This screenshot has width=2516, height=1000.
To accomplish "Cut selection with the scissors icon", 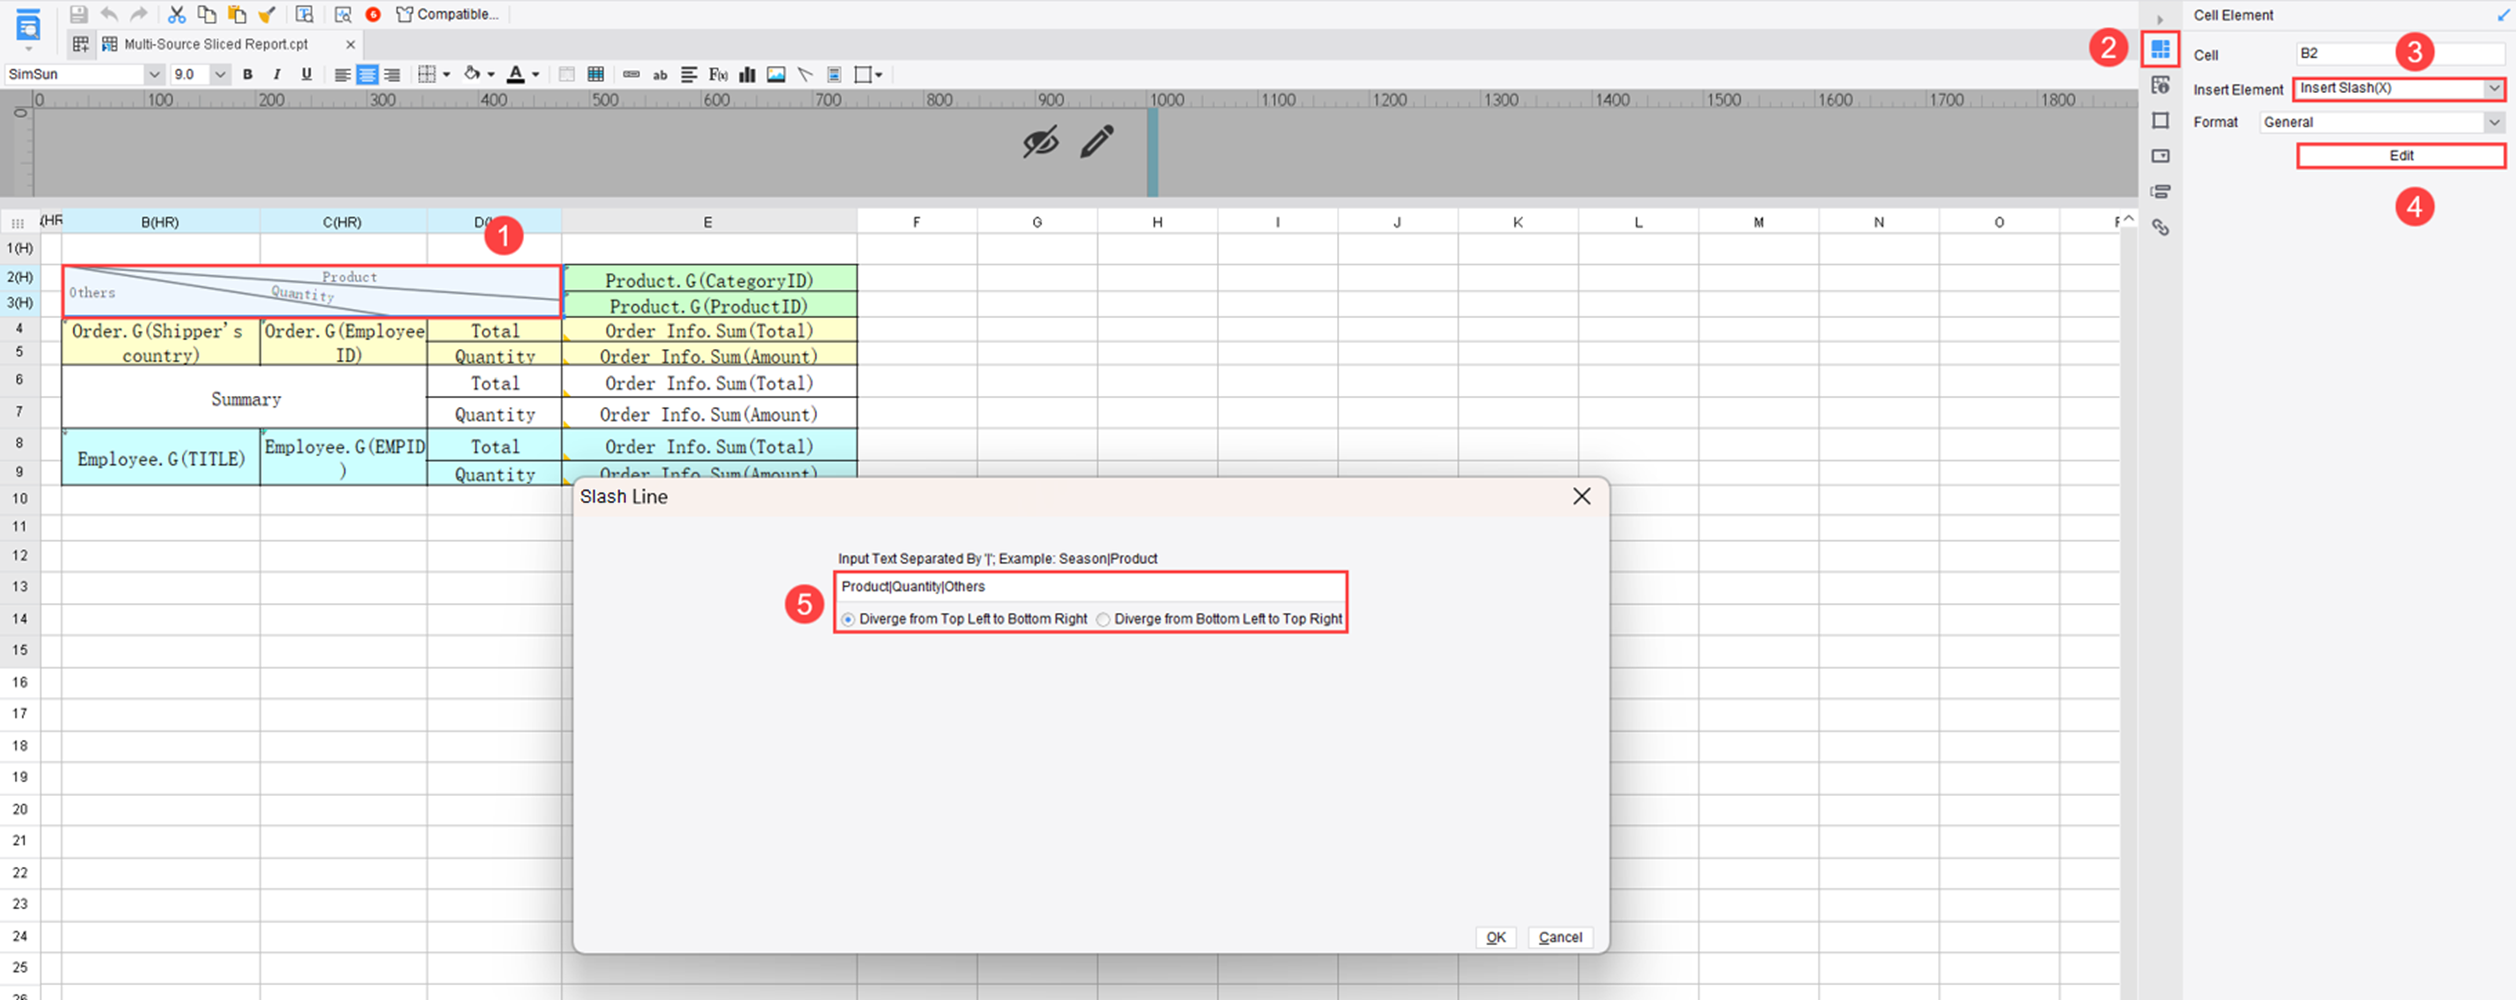I will click(x=178, y=14).
